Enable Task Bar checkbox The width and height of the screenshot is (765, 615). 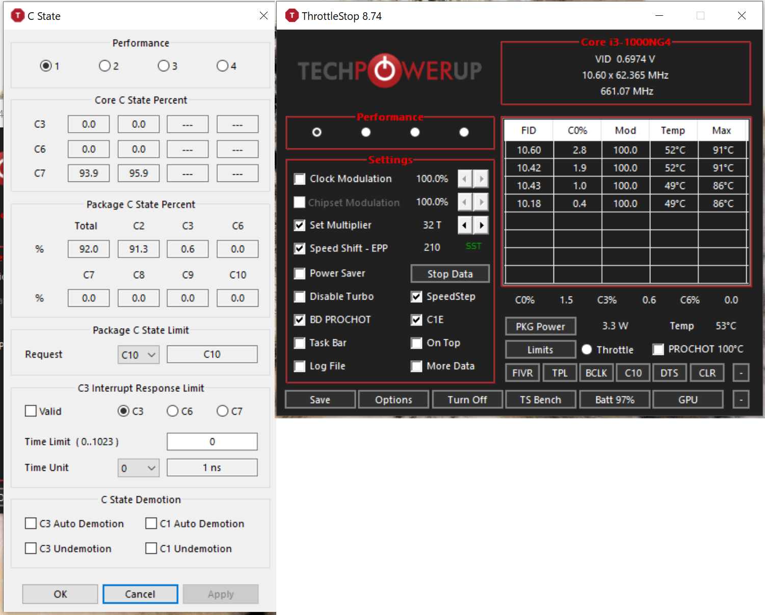tap(300, 343)
